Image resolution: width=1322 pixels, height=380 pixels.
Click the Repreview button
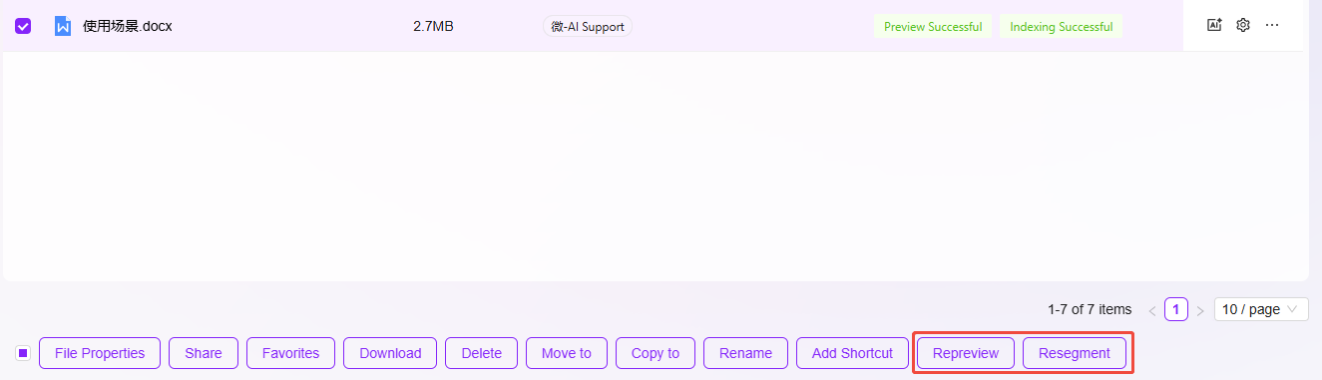[966, 353]
